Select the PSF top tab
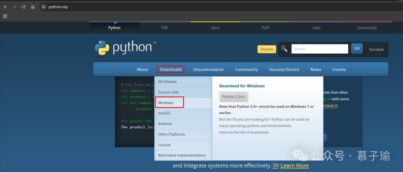 coord(165,28)
